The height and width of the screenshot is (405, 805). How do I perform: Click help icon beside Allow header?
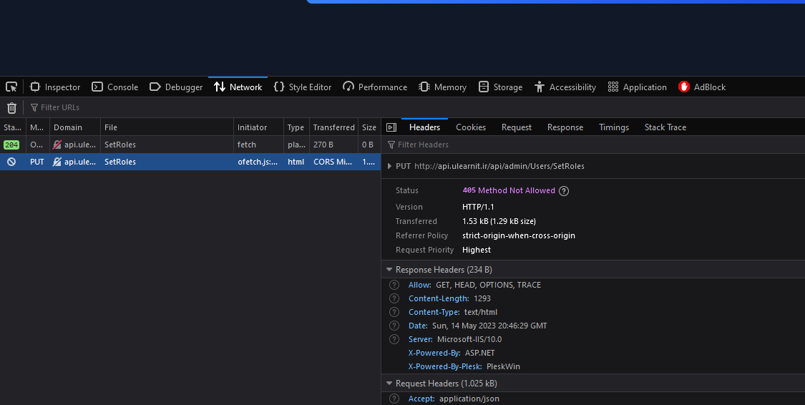pos(394,285)
